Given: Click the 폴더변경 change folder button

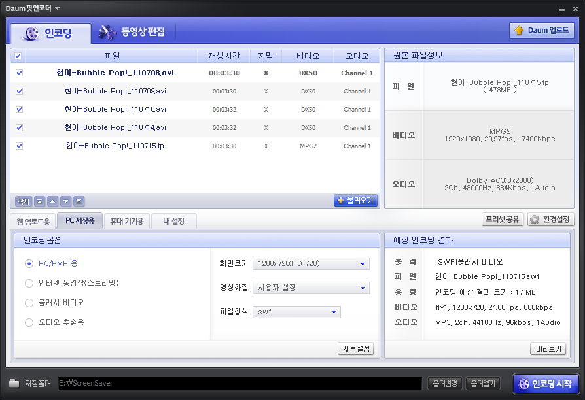Looking at the screenshot, I should click(445, 383).
